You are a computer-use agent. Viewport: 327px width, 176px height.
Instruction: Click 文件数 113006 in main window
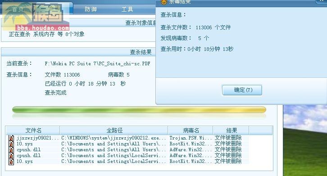pos(62,75)
